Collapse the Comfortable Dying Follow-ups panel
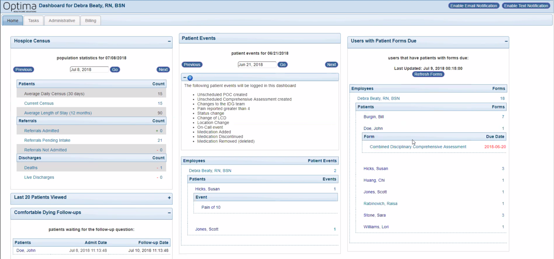The image size is (554, 259). (169, 213)
